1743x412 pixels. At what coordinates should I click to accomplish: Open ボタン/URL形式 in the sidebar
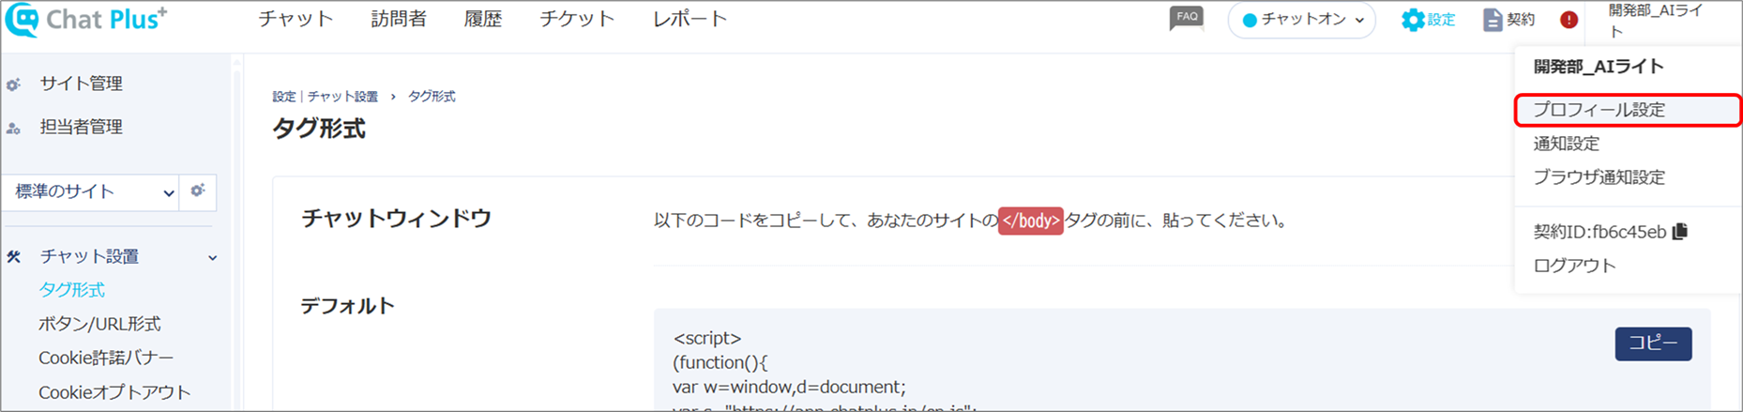click(99, 324)
